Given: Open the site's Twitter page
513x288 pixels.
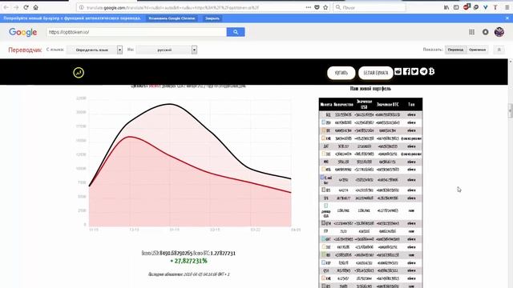Looking at the screenshot, I should [x=414, y=71].
